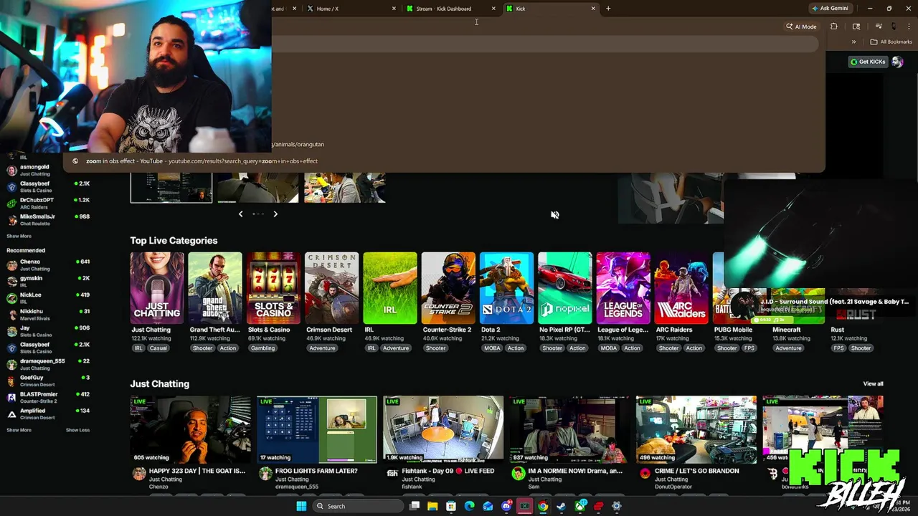Image resolution: width=918 pixels, height=516 pixels.
Task: Open the muted speaker icon on stream preview
Action: point(554,215)
